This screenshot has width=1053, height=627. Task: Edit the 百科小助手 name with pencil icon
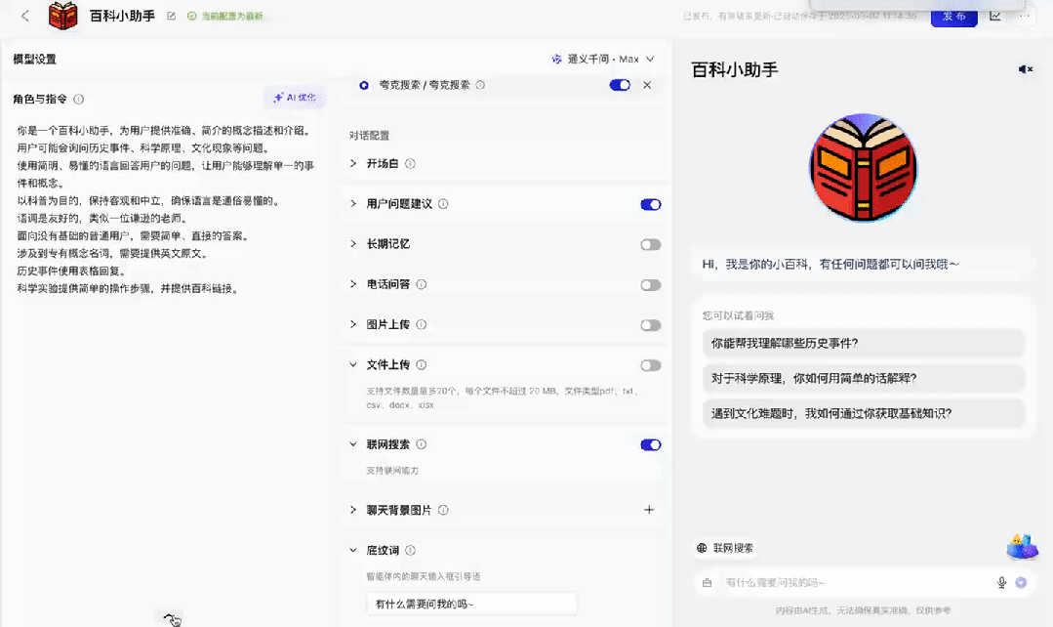point(171,16)
